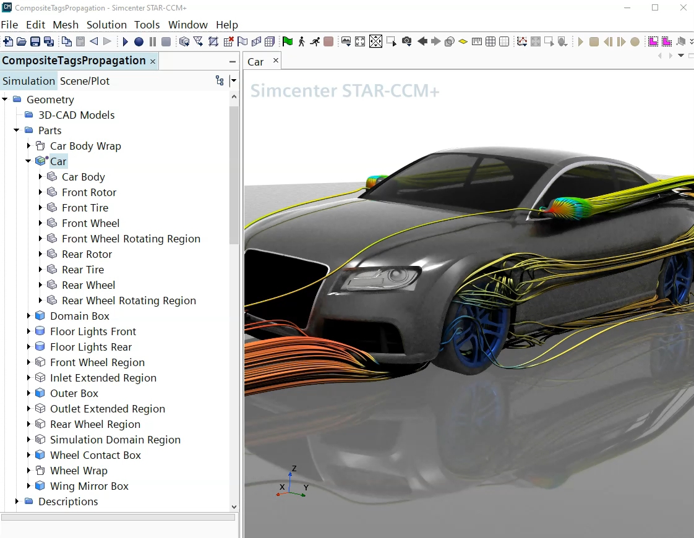Click the New Simulation toolbar icon
Screen dimensions: 694x538
pyautogui.click(x=8, y=41)
